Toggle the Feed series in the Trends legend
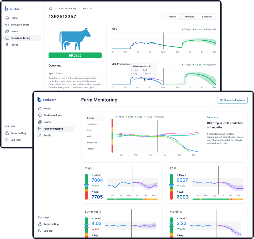The image size is (254, 239). pyautogui.click(x=139, y=117)
